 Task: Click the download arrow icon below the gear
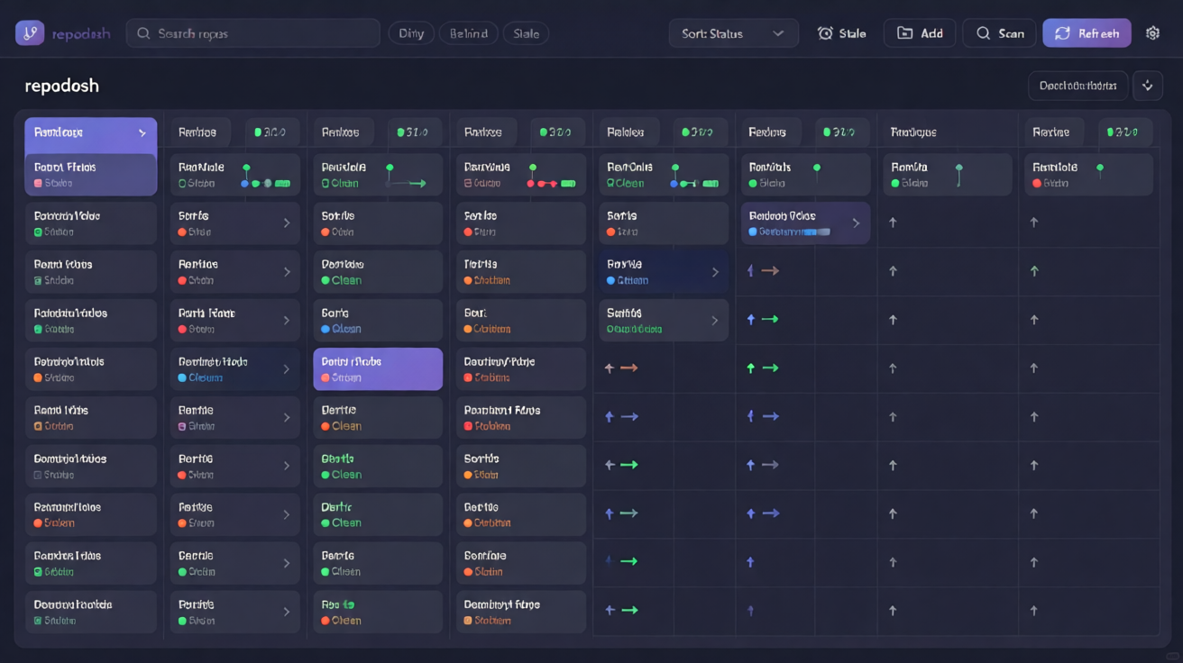(1148, 86)
